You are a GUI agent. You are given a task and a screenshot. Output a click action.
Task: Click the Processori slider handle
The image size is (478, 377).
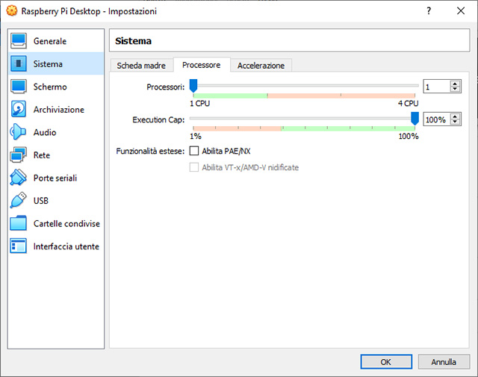pyautogui.click(x=193, y=86)
